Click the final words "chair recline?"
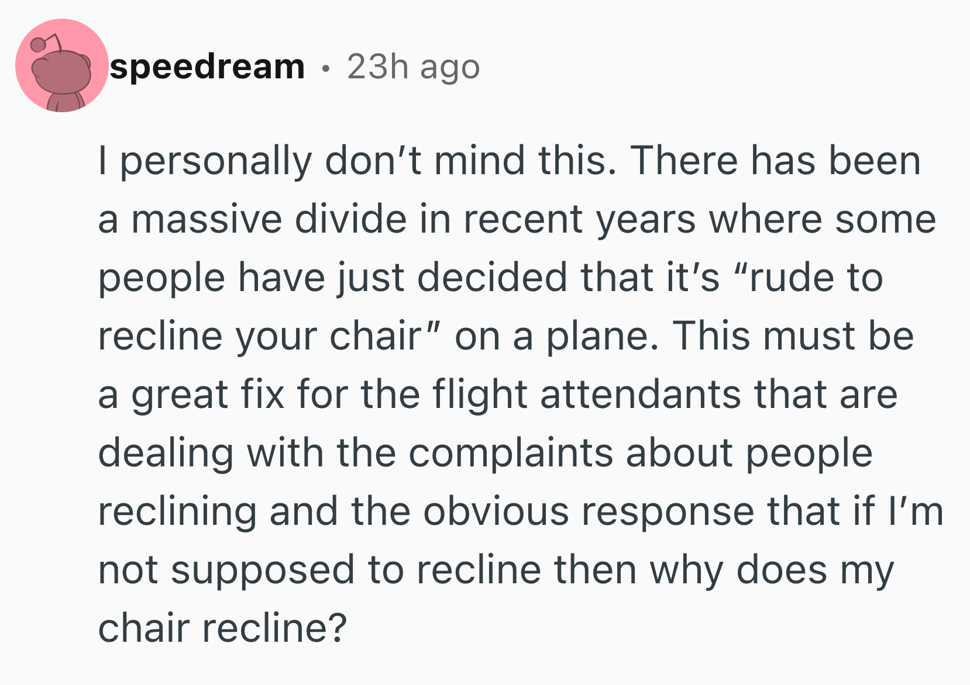The width and height of the screenshot is (970, 685). [222, 628]
